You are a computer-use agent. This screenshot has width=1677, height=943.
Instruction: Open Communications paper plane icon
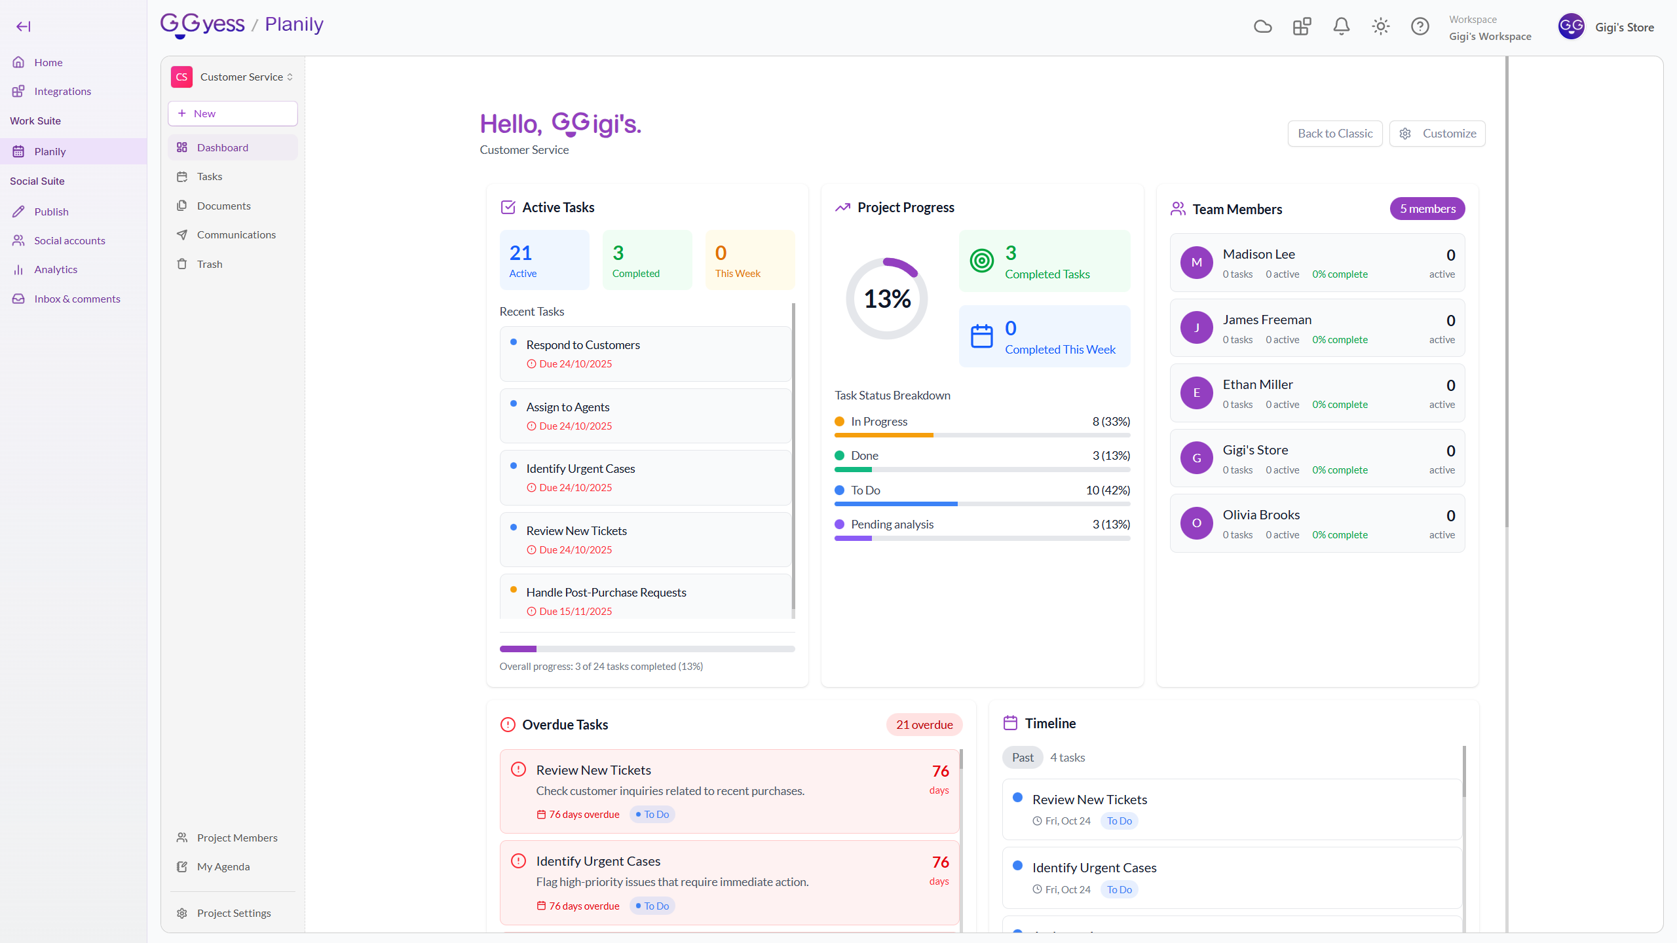click(x=182, y=234)
